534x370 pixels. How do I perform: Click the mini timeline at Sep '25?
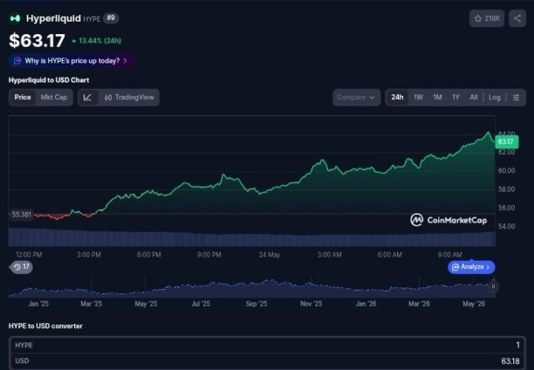(256, 303)
